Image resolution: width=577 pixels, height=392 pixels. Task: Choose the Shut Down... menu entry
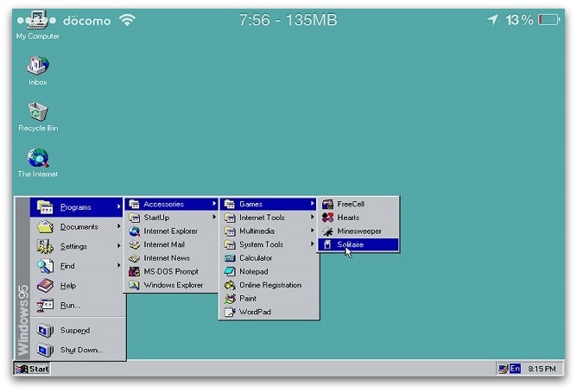78,350
